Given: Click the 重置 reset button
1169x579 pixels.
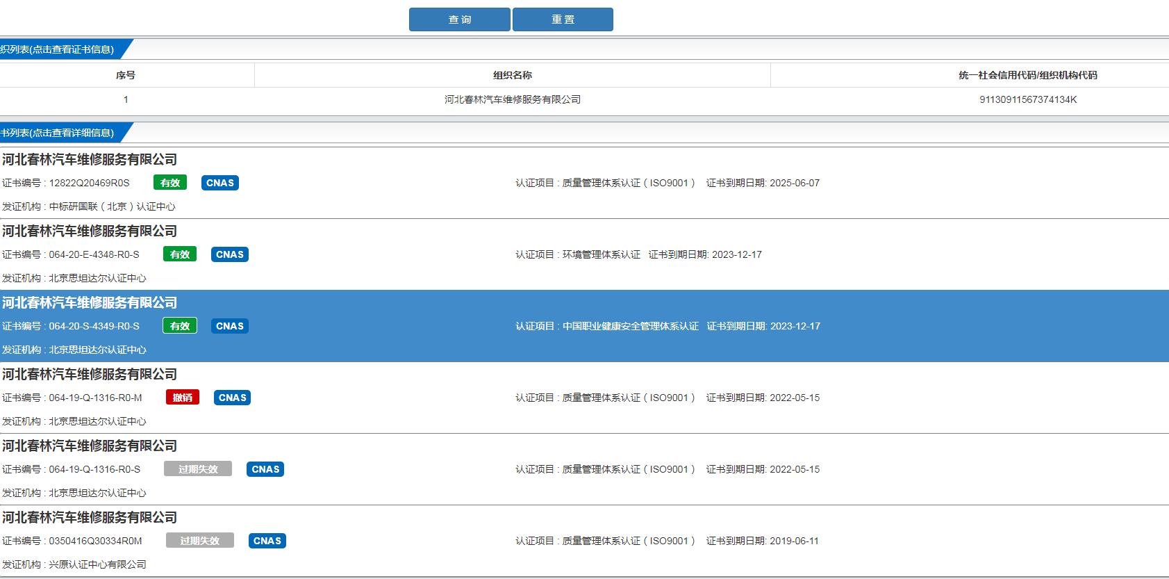Looking at the screenshot, I should point(563,19).
